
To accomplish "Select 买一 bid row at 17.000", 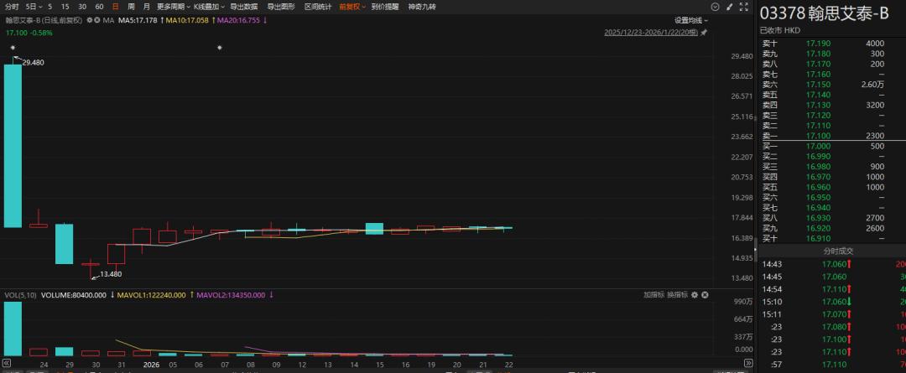I will [x=831, y=146].
